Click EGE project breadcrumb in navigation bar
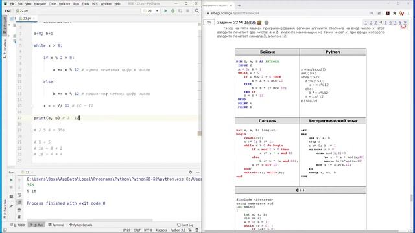This screenshot has height=233, width=415. click(x=8, y=11)
